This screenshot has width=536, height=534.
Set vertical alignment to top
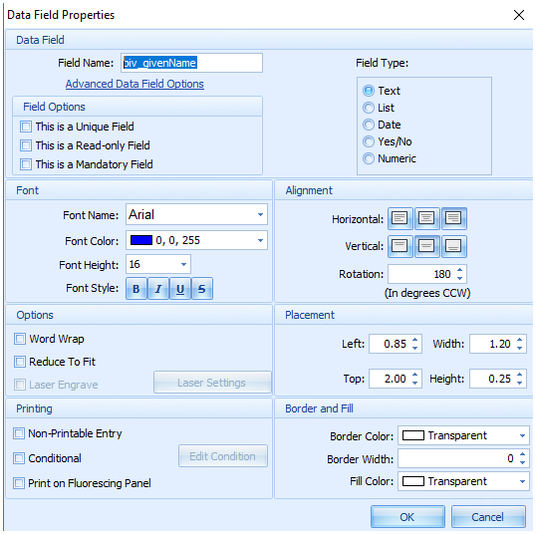click(x=400, y=246)
